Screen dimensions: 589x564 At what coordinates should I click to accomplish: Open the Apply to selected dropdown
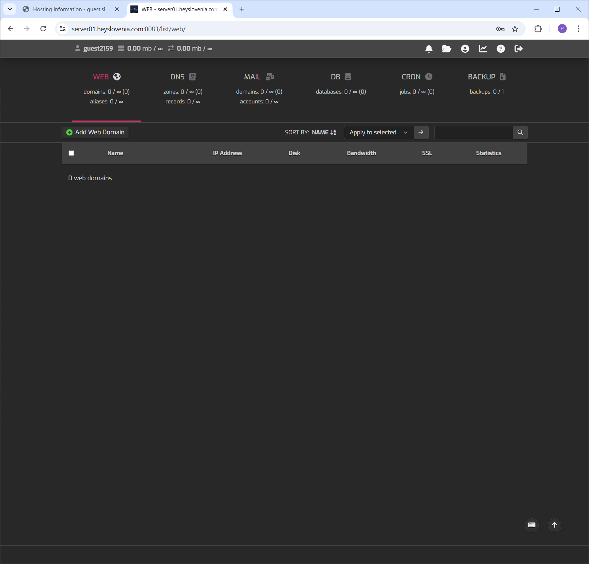378,132
